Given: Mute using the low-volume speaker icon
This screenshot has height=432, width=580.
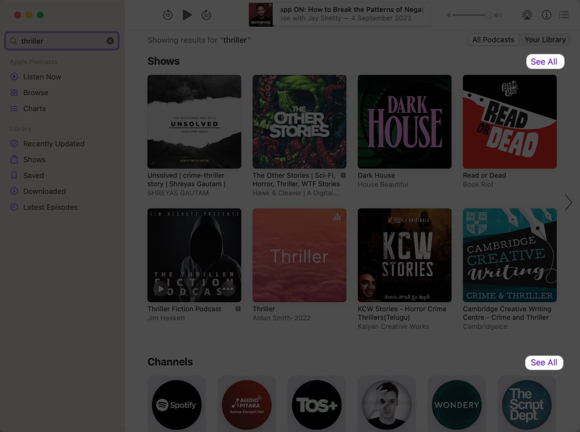Looking at the screenshot, I should [448, 15].
